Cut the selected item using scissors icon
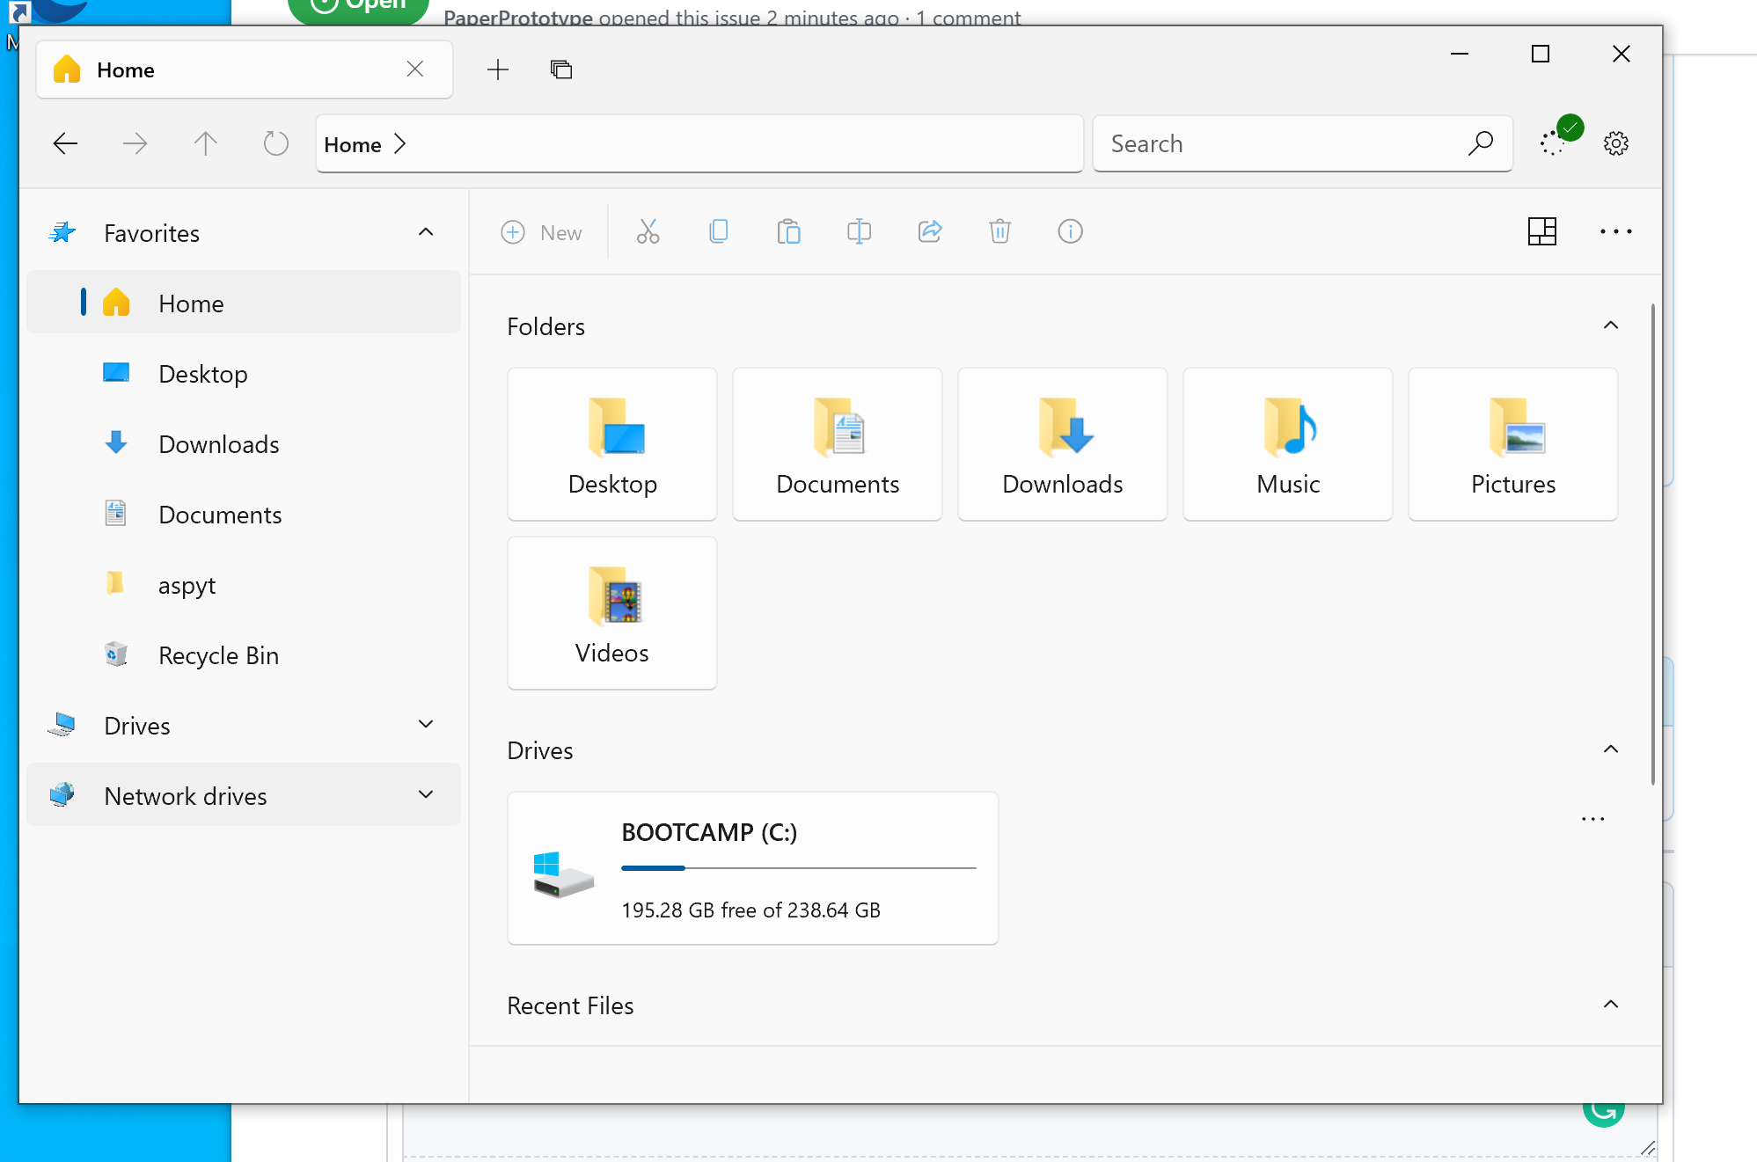This screenshot has width=1757, height=1162. pos(648,231)
